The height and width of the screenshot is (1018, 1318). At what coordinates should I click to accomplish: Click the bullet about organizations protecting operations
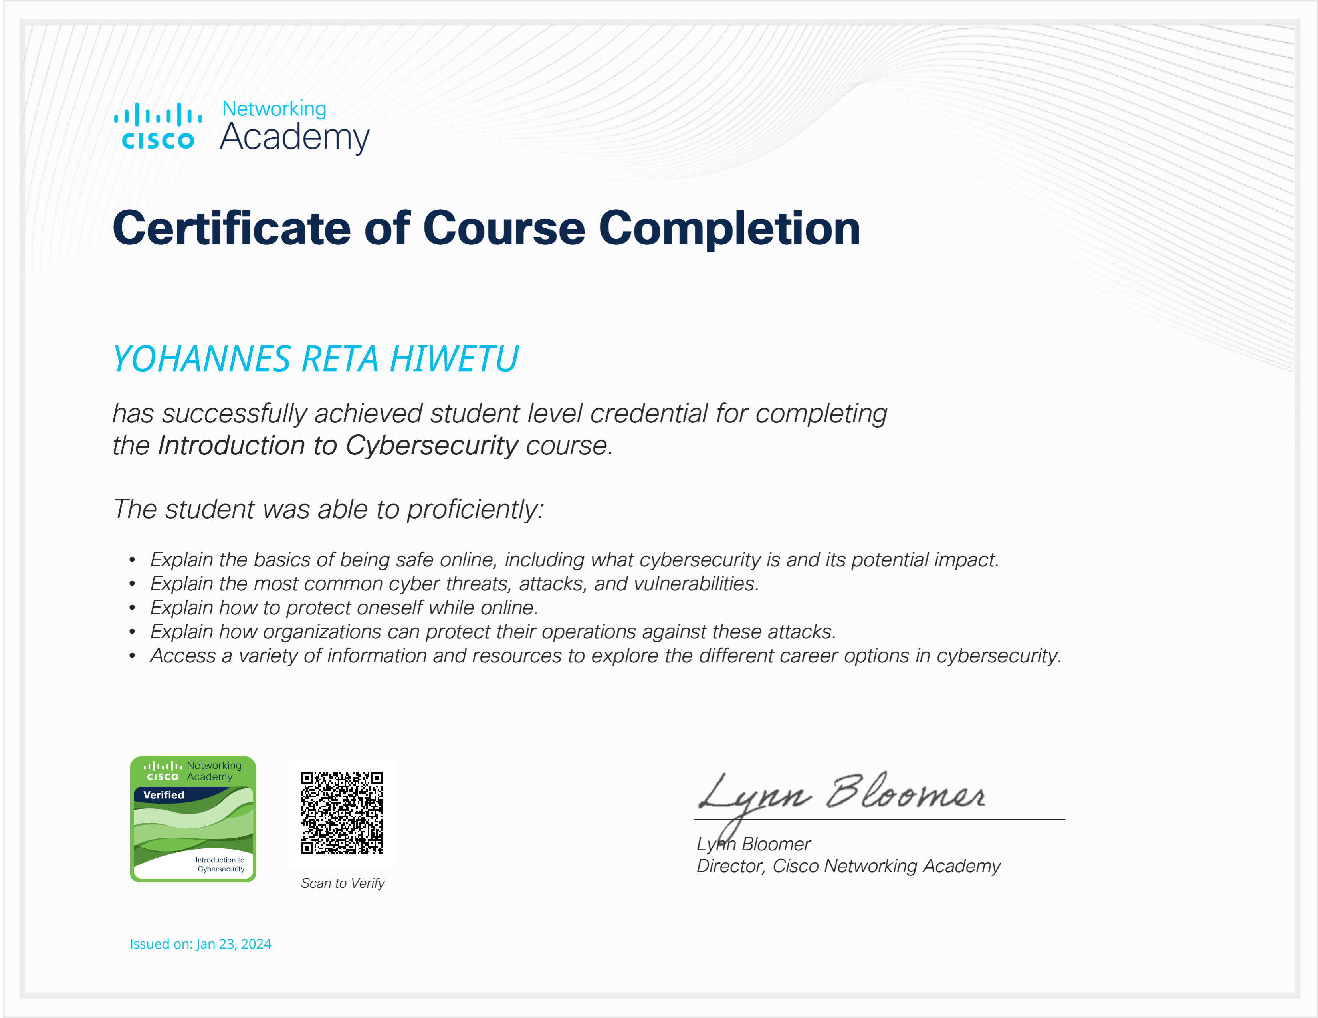pyautogui.click(x=493, y=632)
